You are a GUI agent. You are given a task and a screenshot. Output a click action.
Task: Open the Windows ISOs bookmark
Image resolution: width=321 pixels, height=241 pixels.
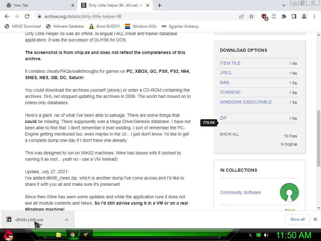(141, 26)
